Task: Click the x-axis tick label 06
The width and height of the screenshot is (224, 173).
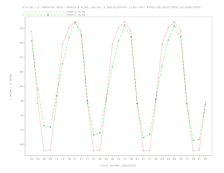Action: pos(44,159)
